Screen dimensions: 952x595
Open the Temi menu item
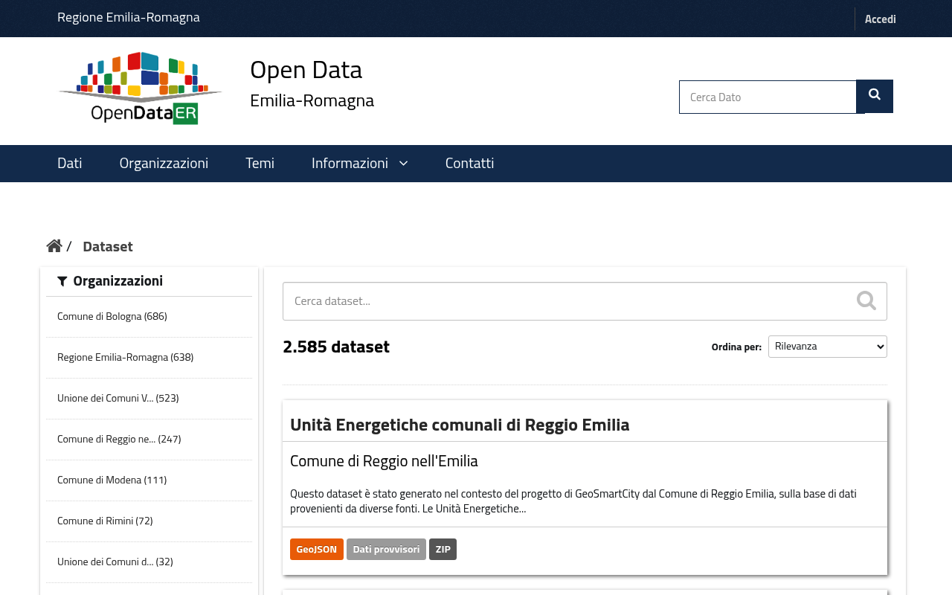click(x=260, y=163)
